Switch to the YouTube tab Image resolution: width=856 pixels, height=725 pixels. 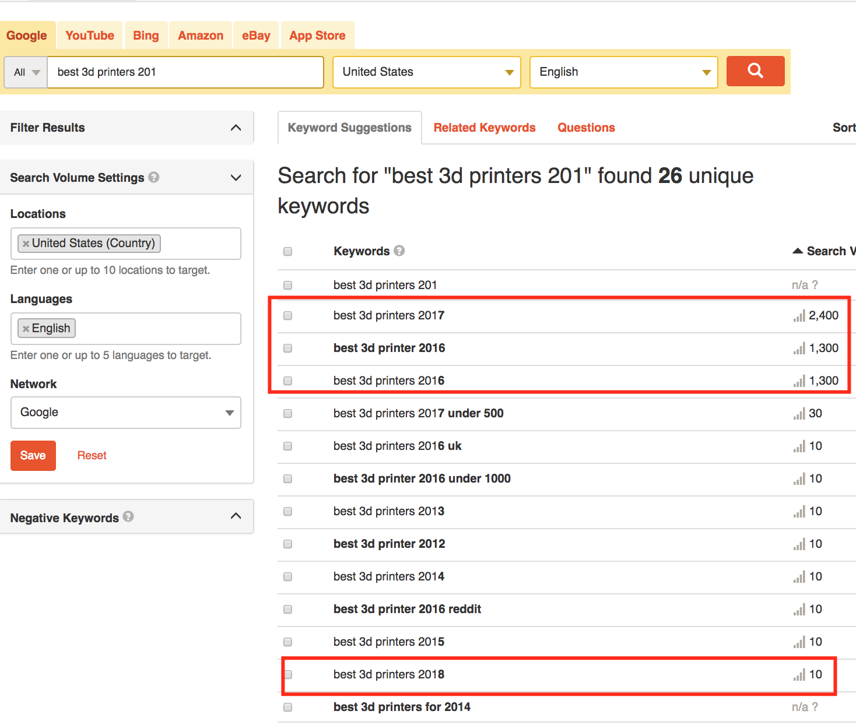90,36
